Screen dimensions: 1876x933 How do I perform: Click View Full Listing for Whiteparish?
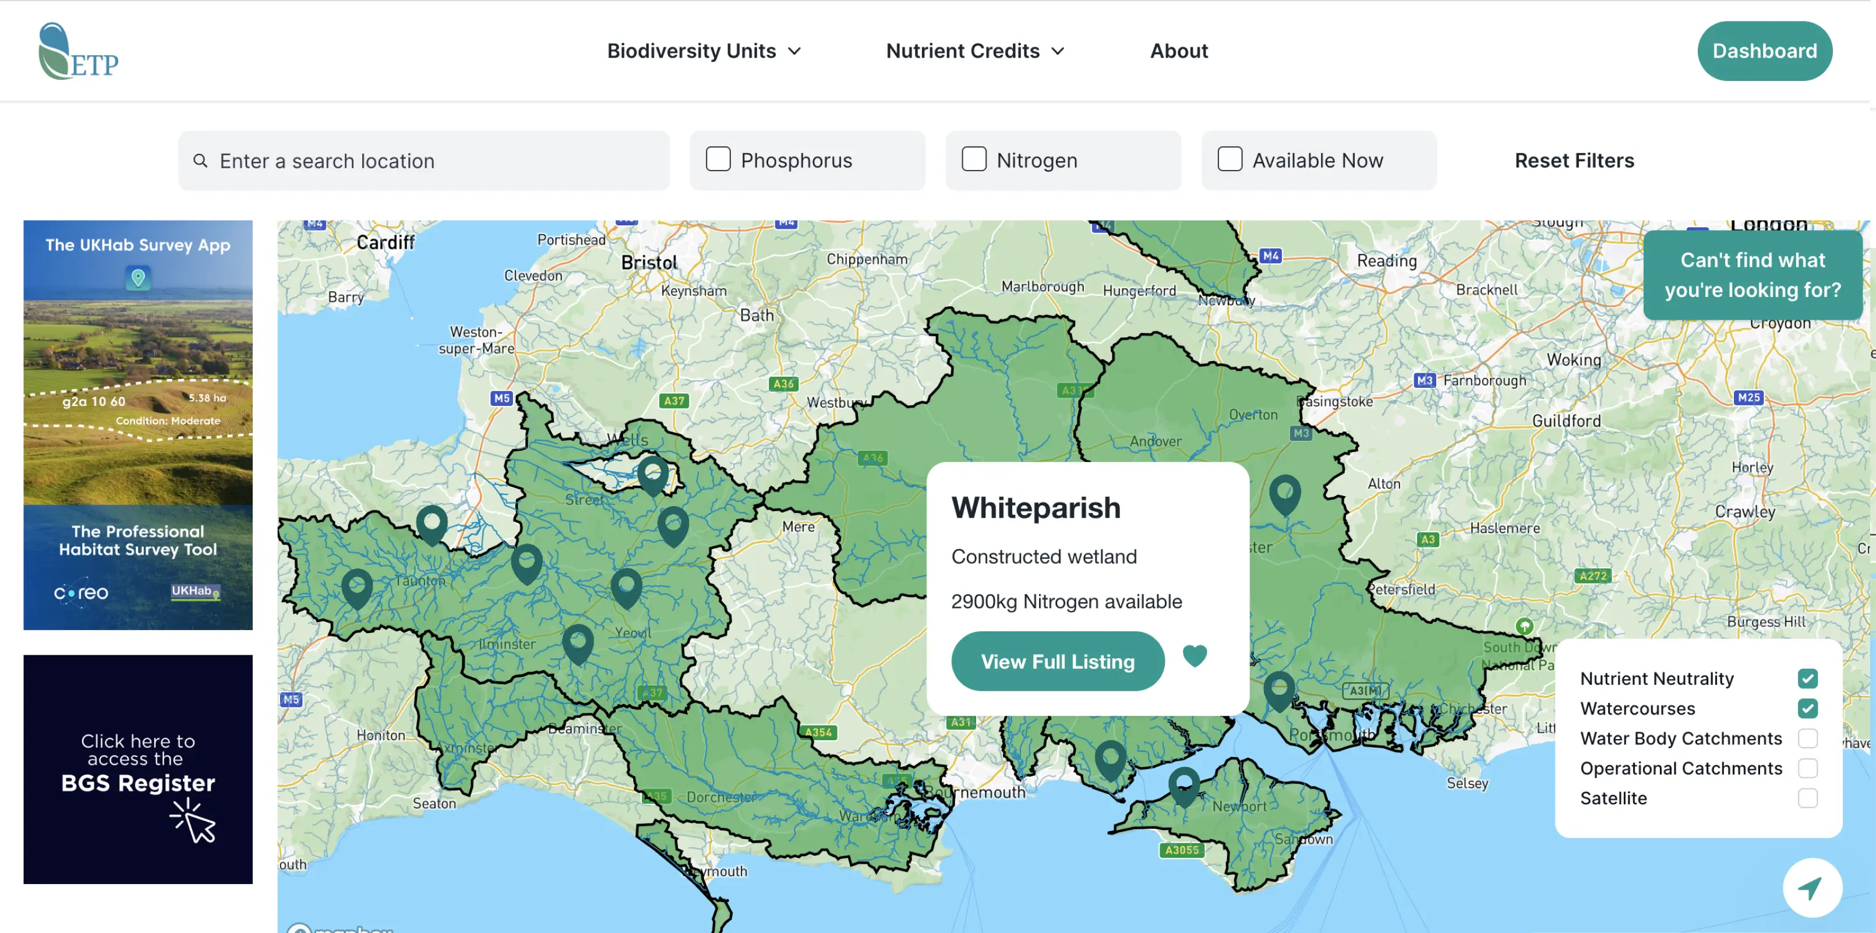(1058, 660)
